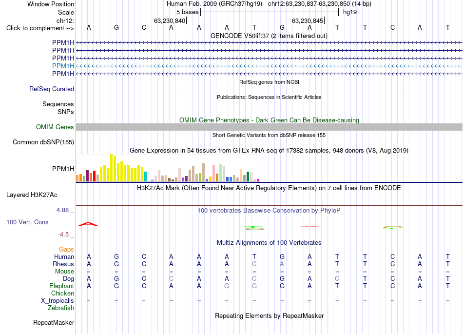Click the 'RepeatMasker' track label
The height and width of the screenshot is (334, 463).
pyautogui.click(x=54, y=322)
